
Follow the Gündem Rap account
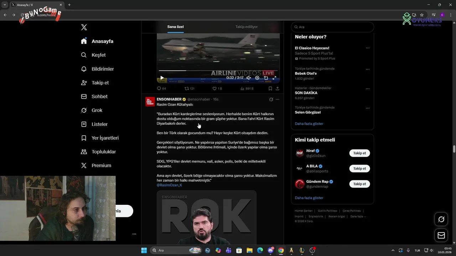click(x=359, y=184)
